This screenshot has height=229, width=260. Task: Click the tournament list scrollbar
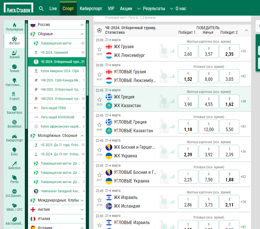[87, 59]
